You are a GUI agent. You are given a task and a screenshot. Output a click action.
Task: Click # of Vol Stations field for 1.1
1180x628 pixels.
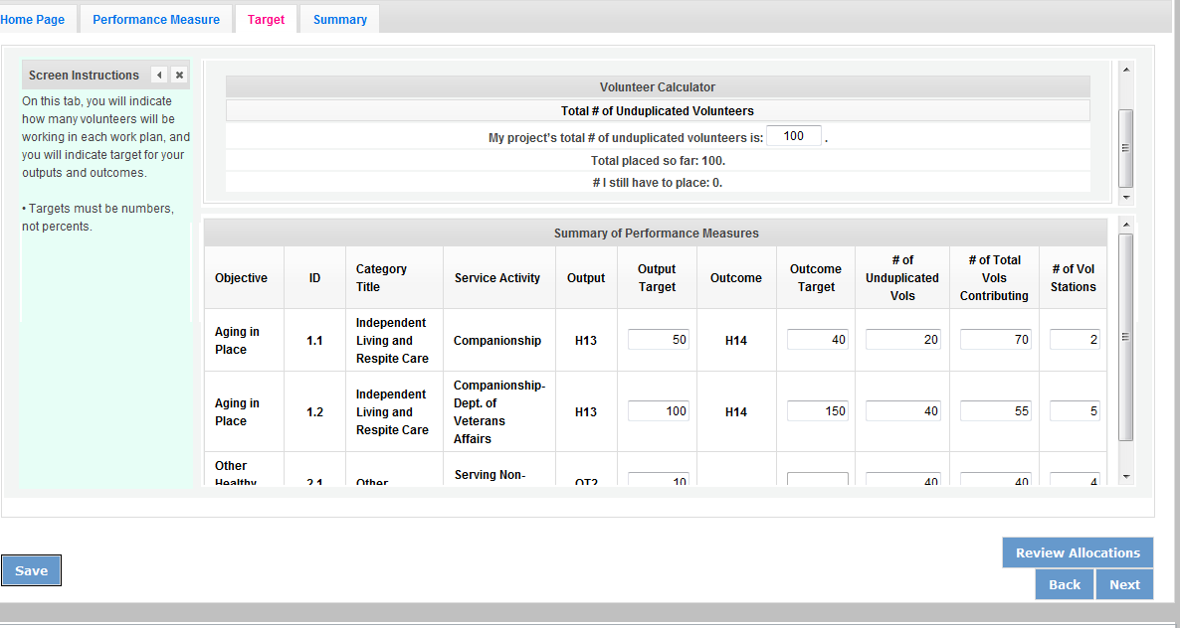click(x=1075, y=340)
